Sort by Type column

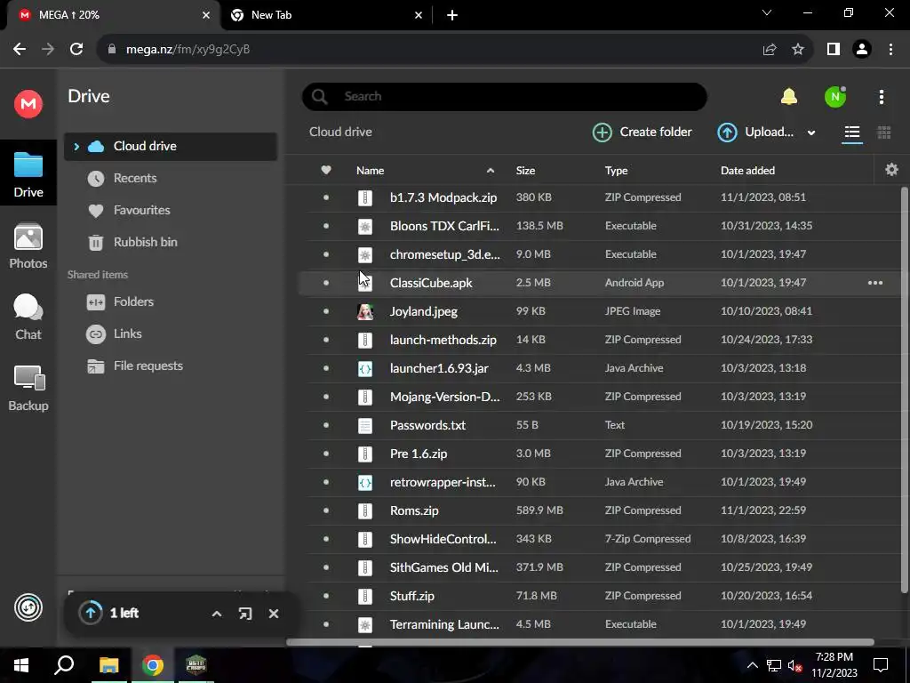[x=616, y=170]
